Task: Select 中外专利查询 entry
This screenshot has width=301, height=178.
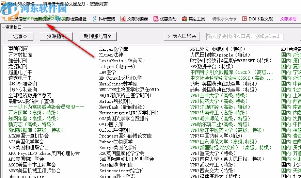Action: click(x=23, y=90)
